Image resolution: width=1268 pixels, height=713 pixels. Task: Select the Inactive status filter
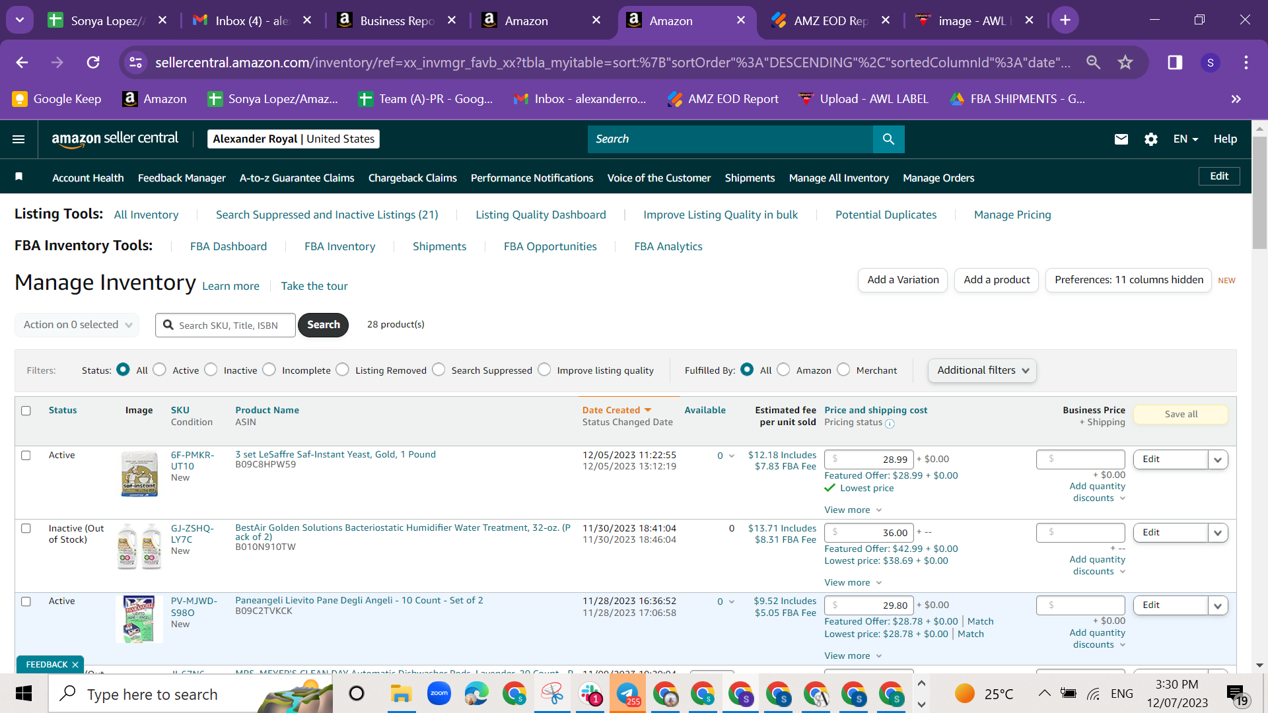click(211, 370)
